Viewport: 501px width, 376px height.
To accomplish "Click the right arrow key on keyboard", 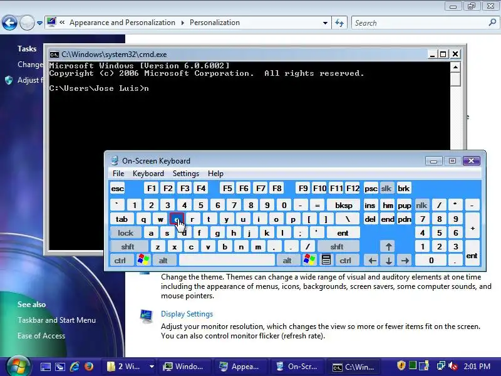I will click(x=405, y=260).
